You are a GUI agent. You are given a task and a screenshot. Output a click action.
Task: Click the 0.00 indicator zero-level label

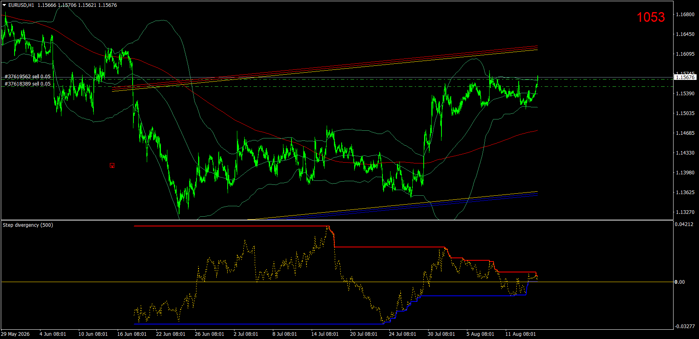[680, 282]
